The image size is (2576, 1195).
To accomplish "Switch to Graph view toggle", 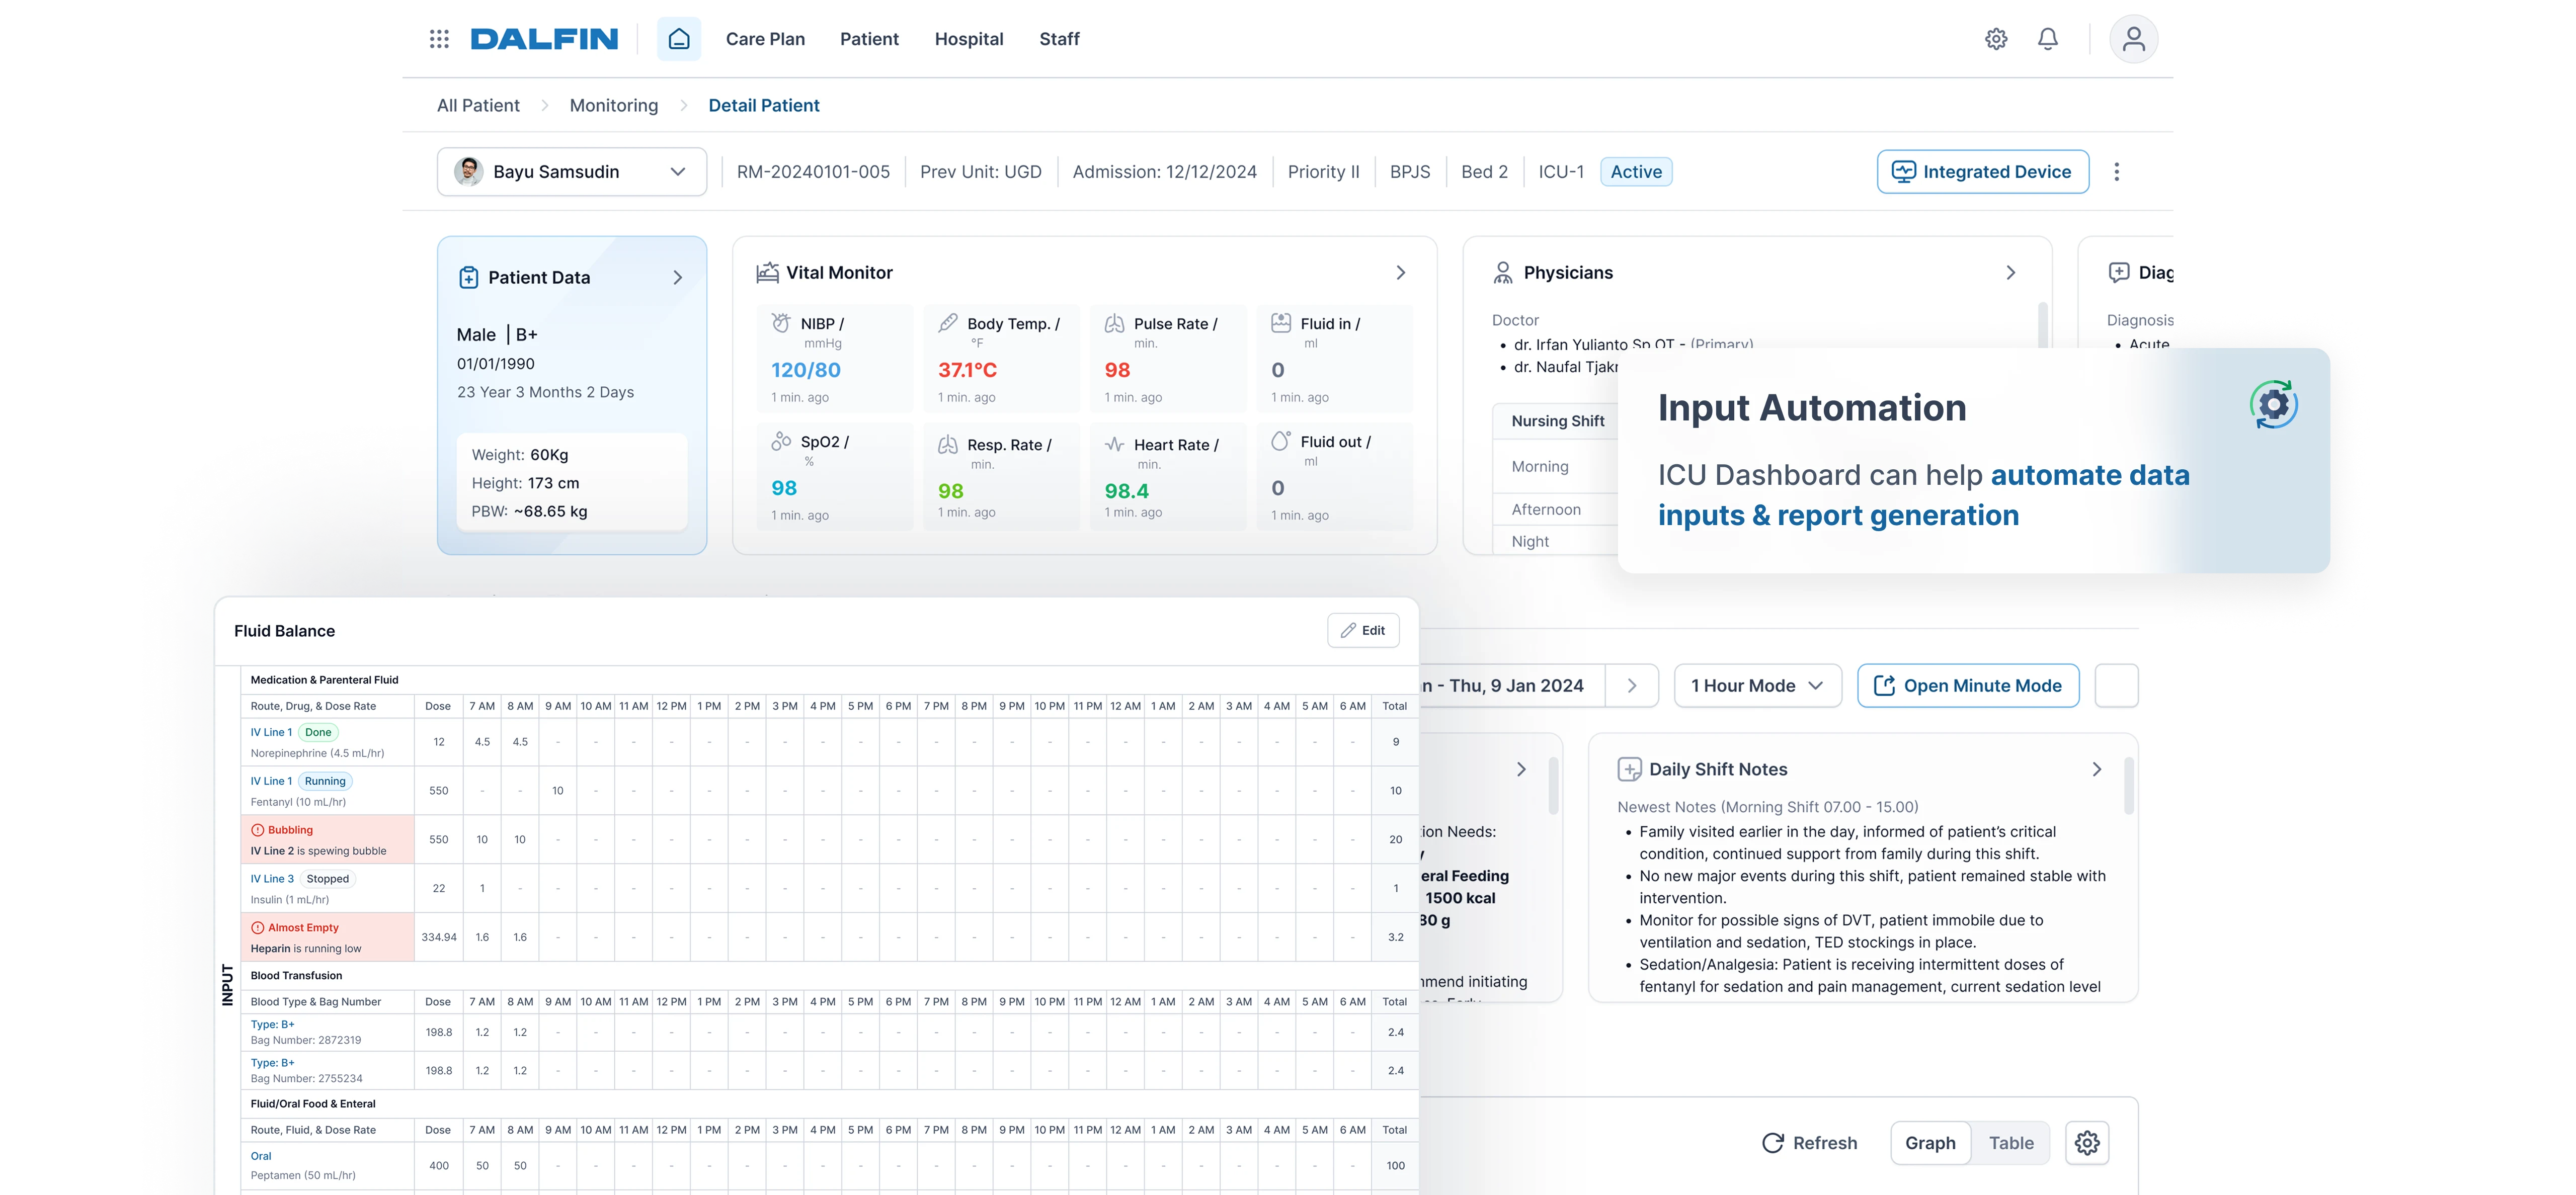I will (x=1930, y=1143).
